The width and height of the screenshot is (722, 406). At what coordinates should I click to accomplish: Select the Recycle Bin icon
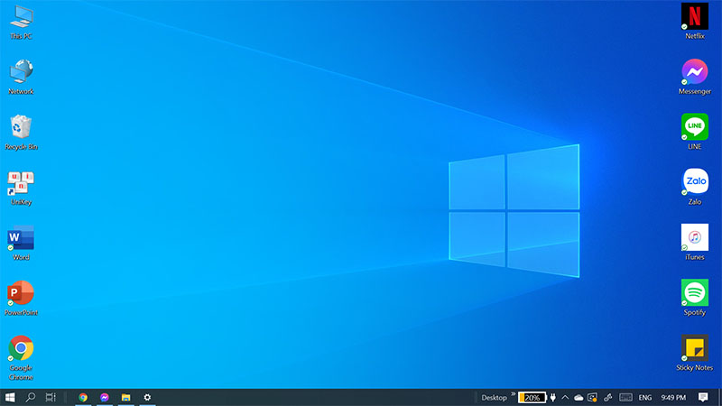(x=21, y=132)
